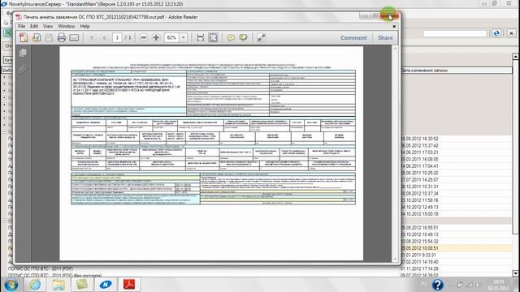Go to previous page with up arrow
The width and height of the screenshot is (520, 292).
click(x=92, y=38)
